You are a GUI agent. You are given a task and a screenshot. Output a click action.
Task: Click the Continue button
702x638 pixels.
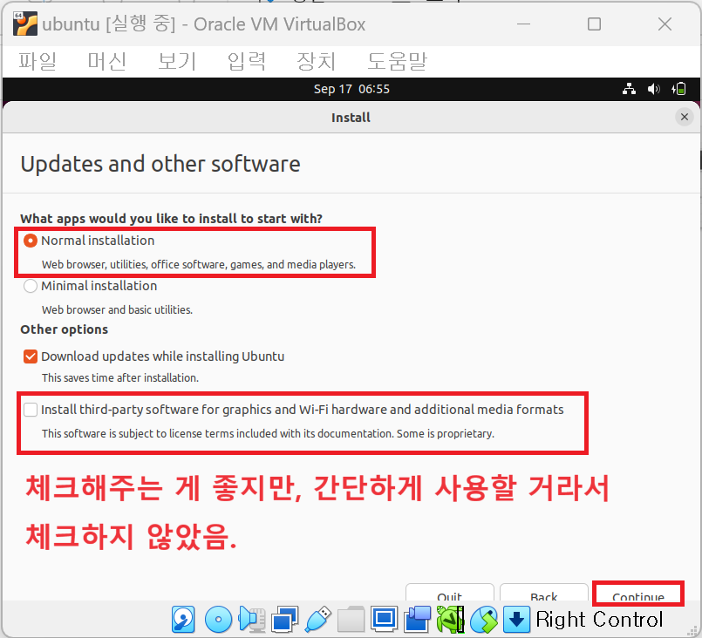coord(638,594)
